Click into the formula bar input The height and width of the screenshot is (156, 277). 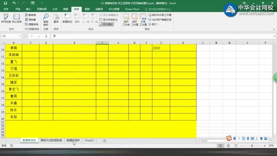161,36
